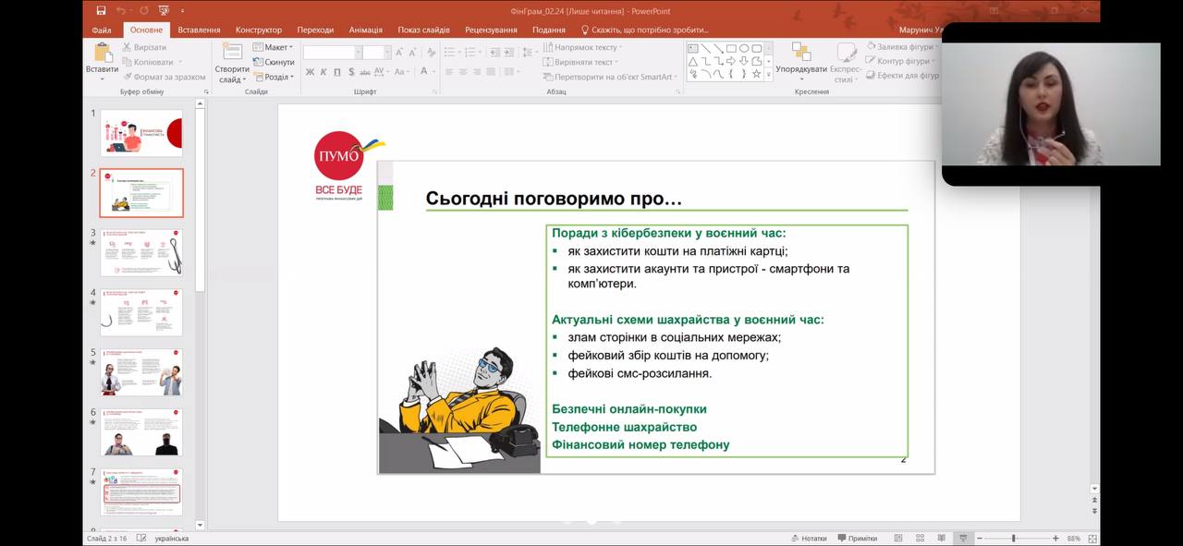Click the Save icon in quick access toolbar
1183x546 pixels.
pyautogui.click(x=101, y=11)
